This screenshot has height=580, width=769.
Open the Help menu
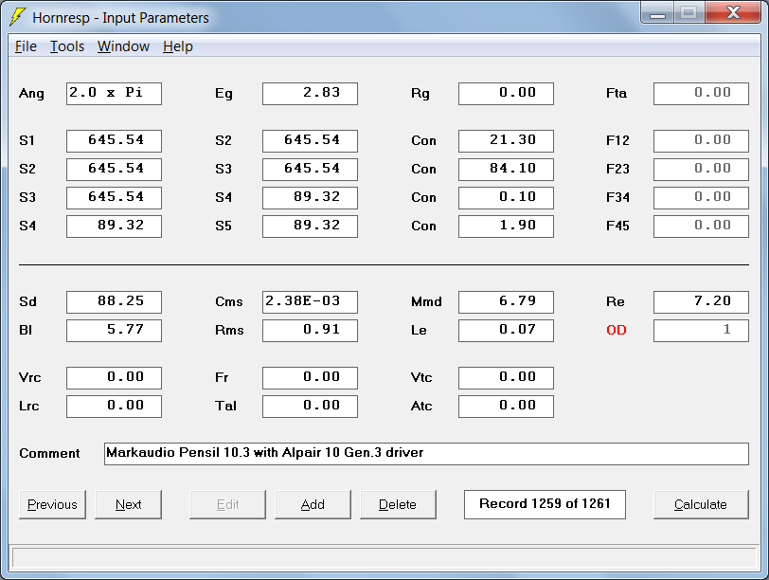(x=177, y=46)
